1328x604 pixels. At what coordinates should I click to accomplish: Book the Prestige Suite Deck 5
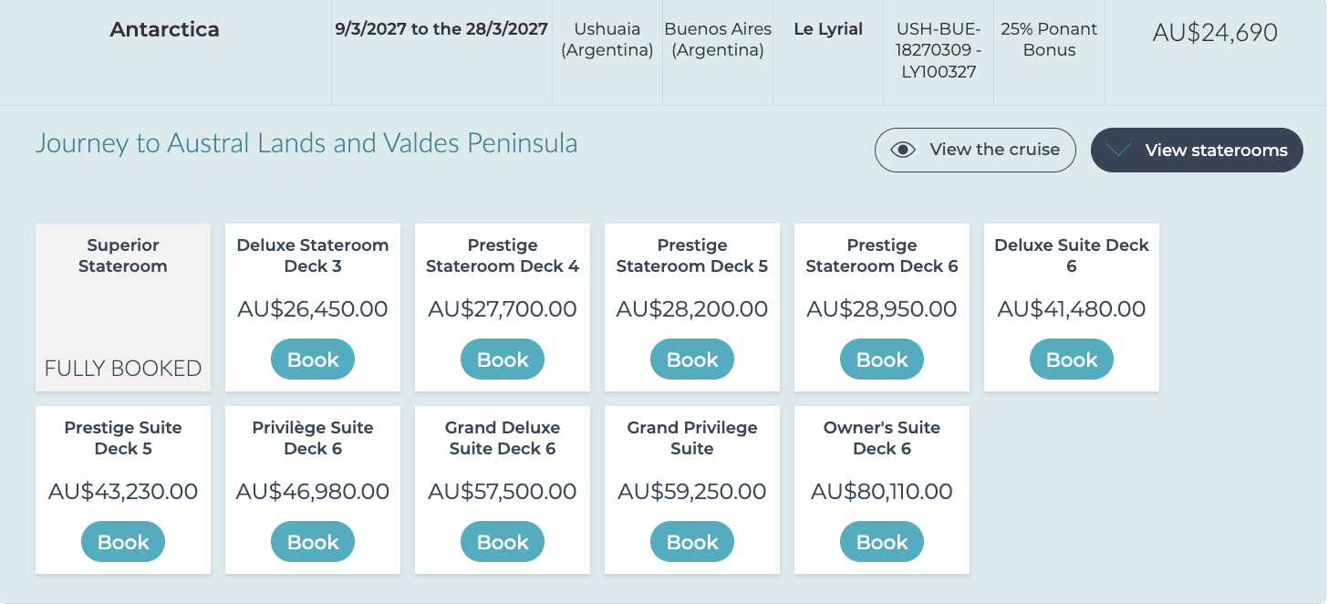122,542
